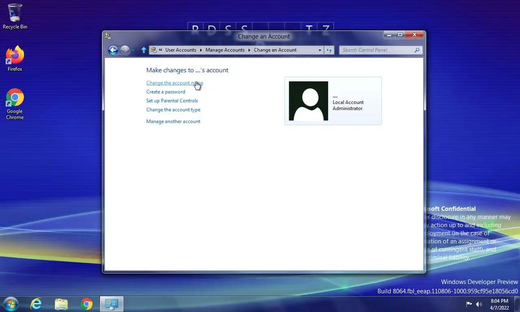Open Action Center flag in tray
Screen dimensions: 520x312
[469, 304]
